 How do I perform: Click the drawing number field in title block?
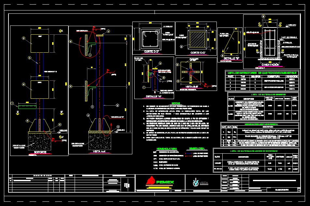click(282, 189)
